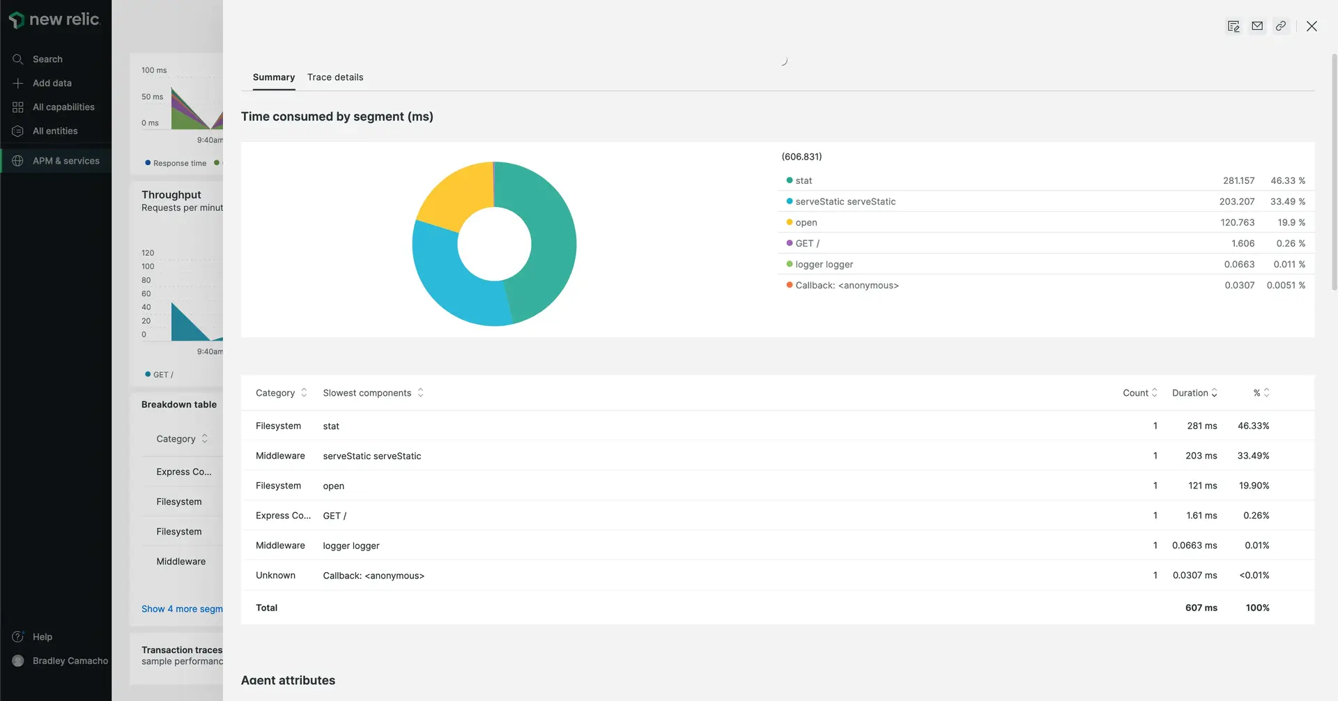The width and height of the screenshot is (1338, 701).
Task: Select APM & services globe icon
Action: [18, 161]
